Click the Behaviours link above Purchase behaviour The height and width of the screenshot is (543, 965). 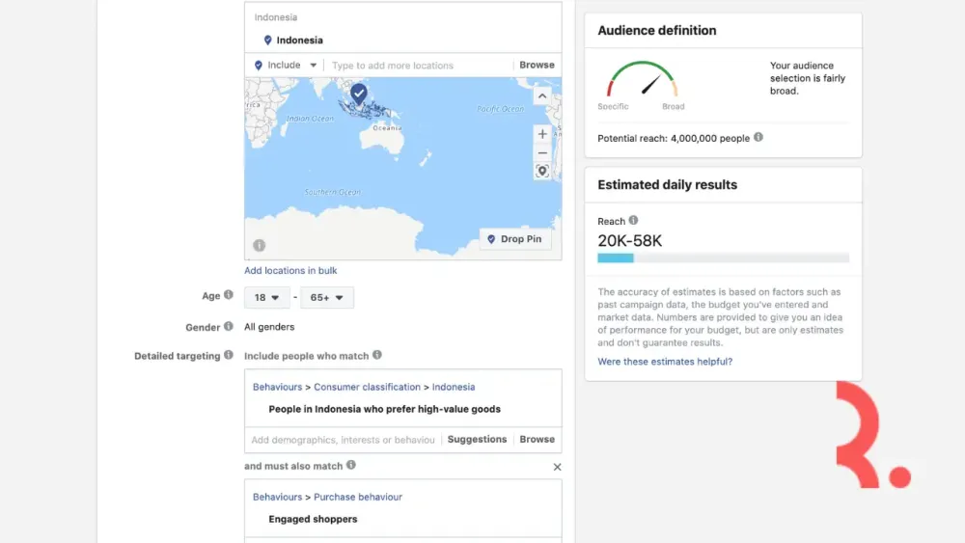pos(277,497)
